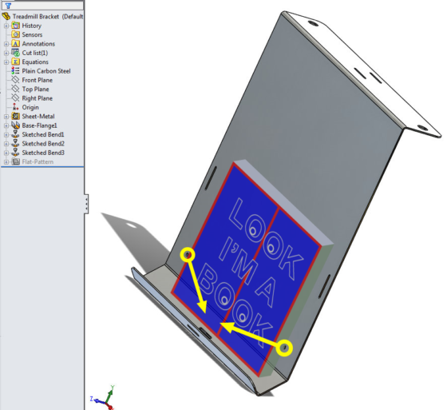Click the Plain Carbon Steel material icon
447x410 pixels.
15,71
